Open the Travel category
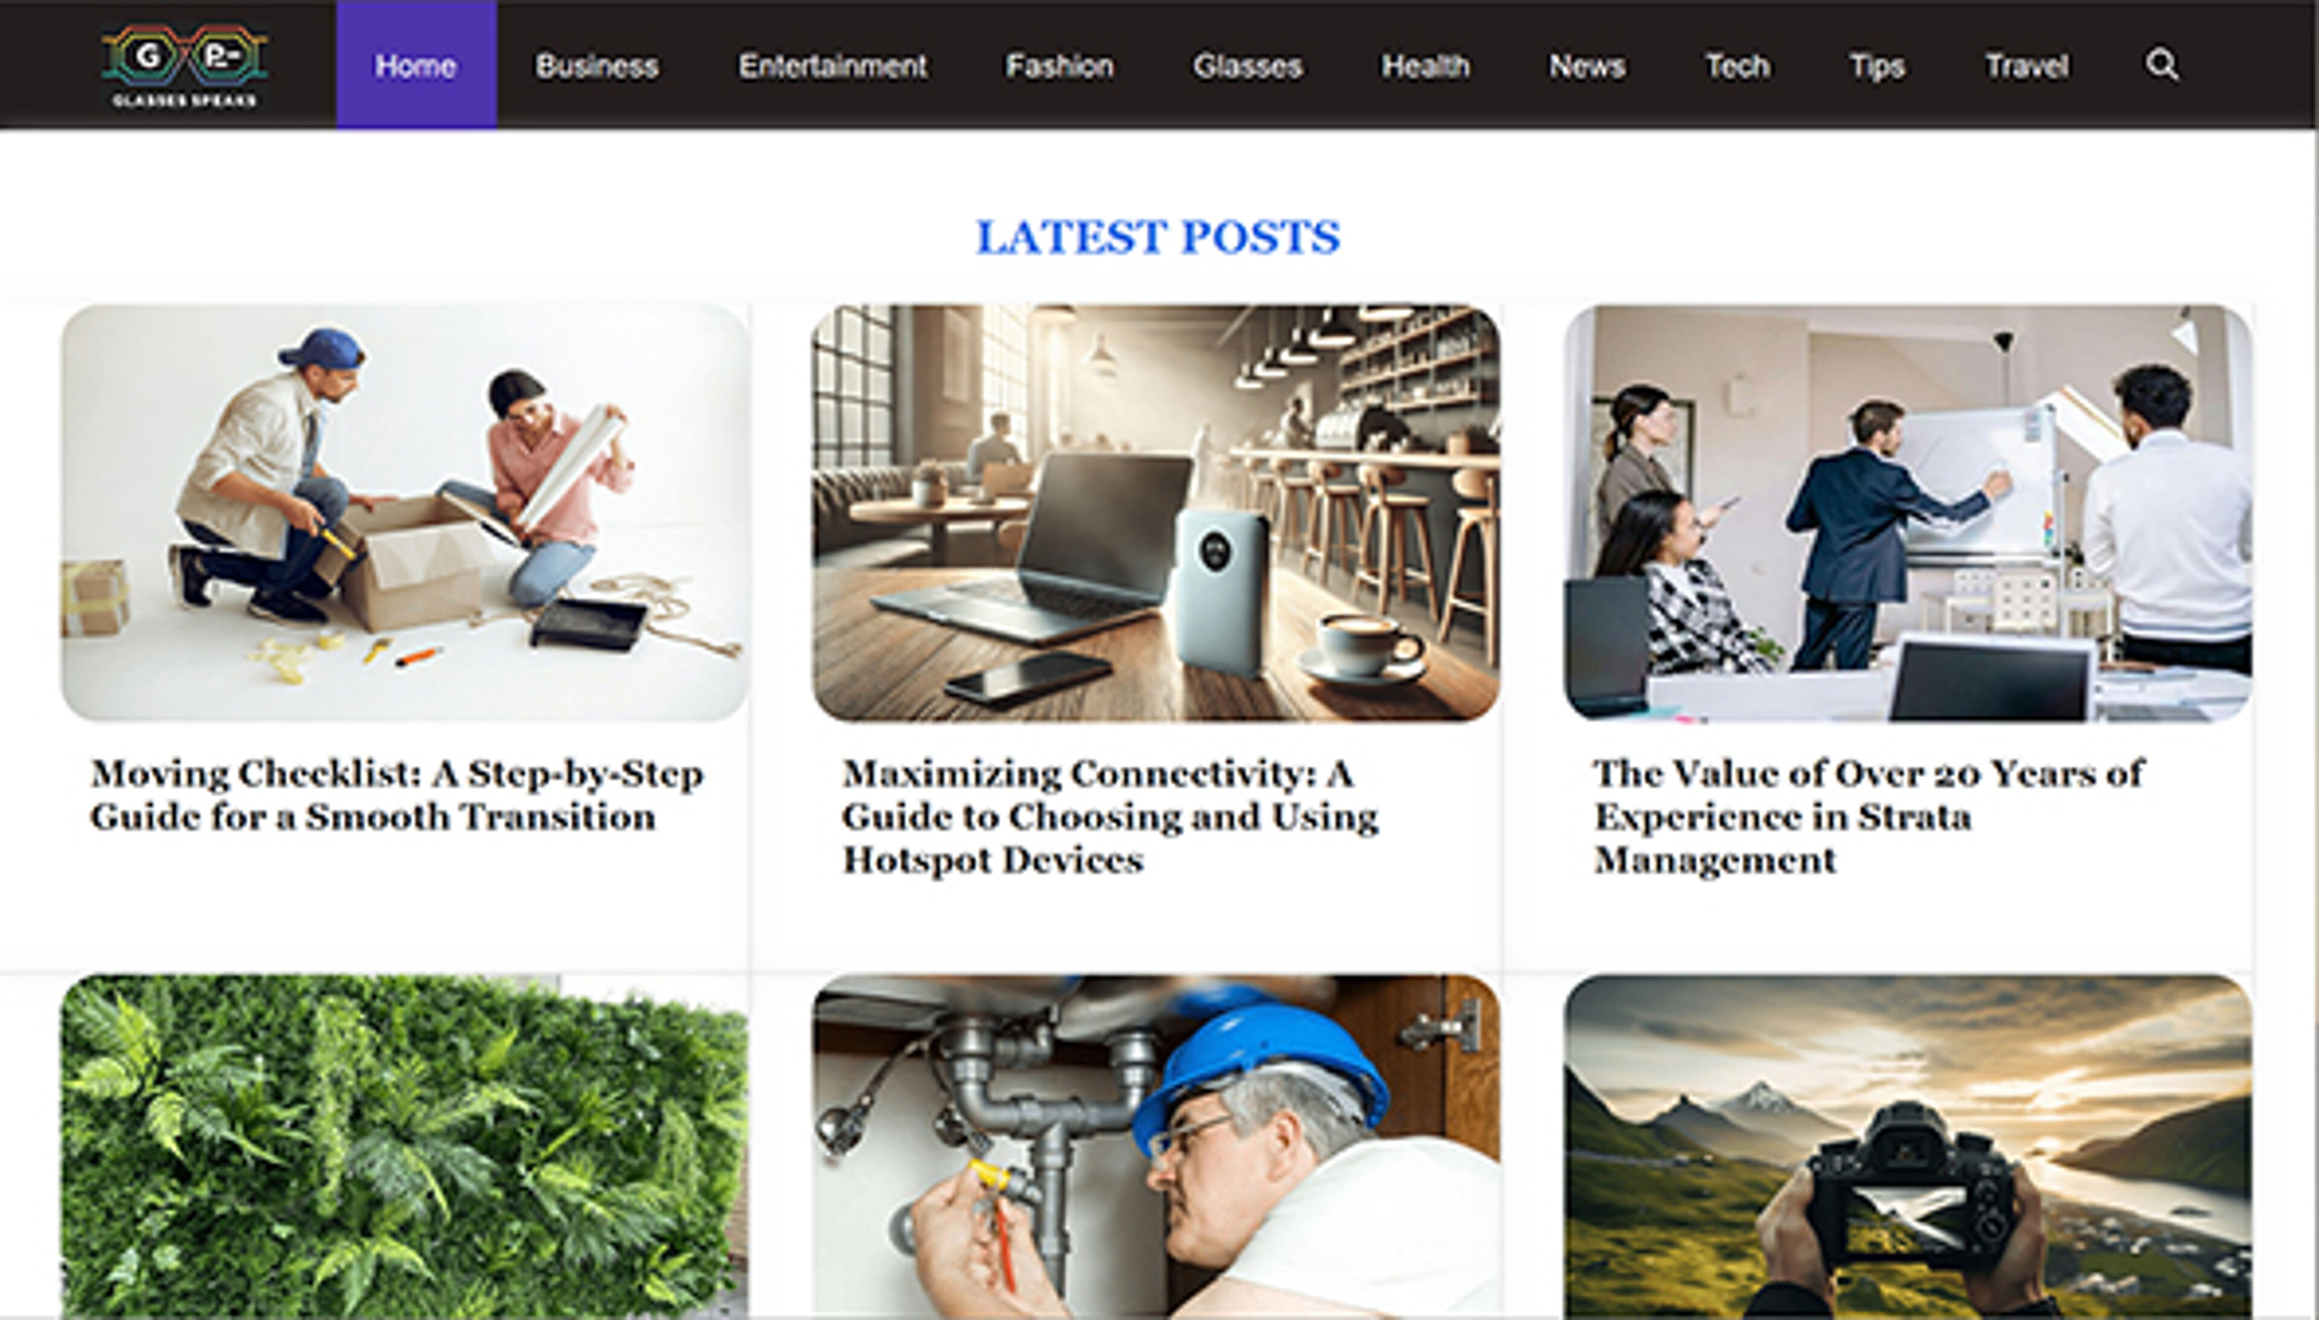Screen dimensions: 2319x1320 pos(2027,66)
